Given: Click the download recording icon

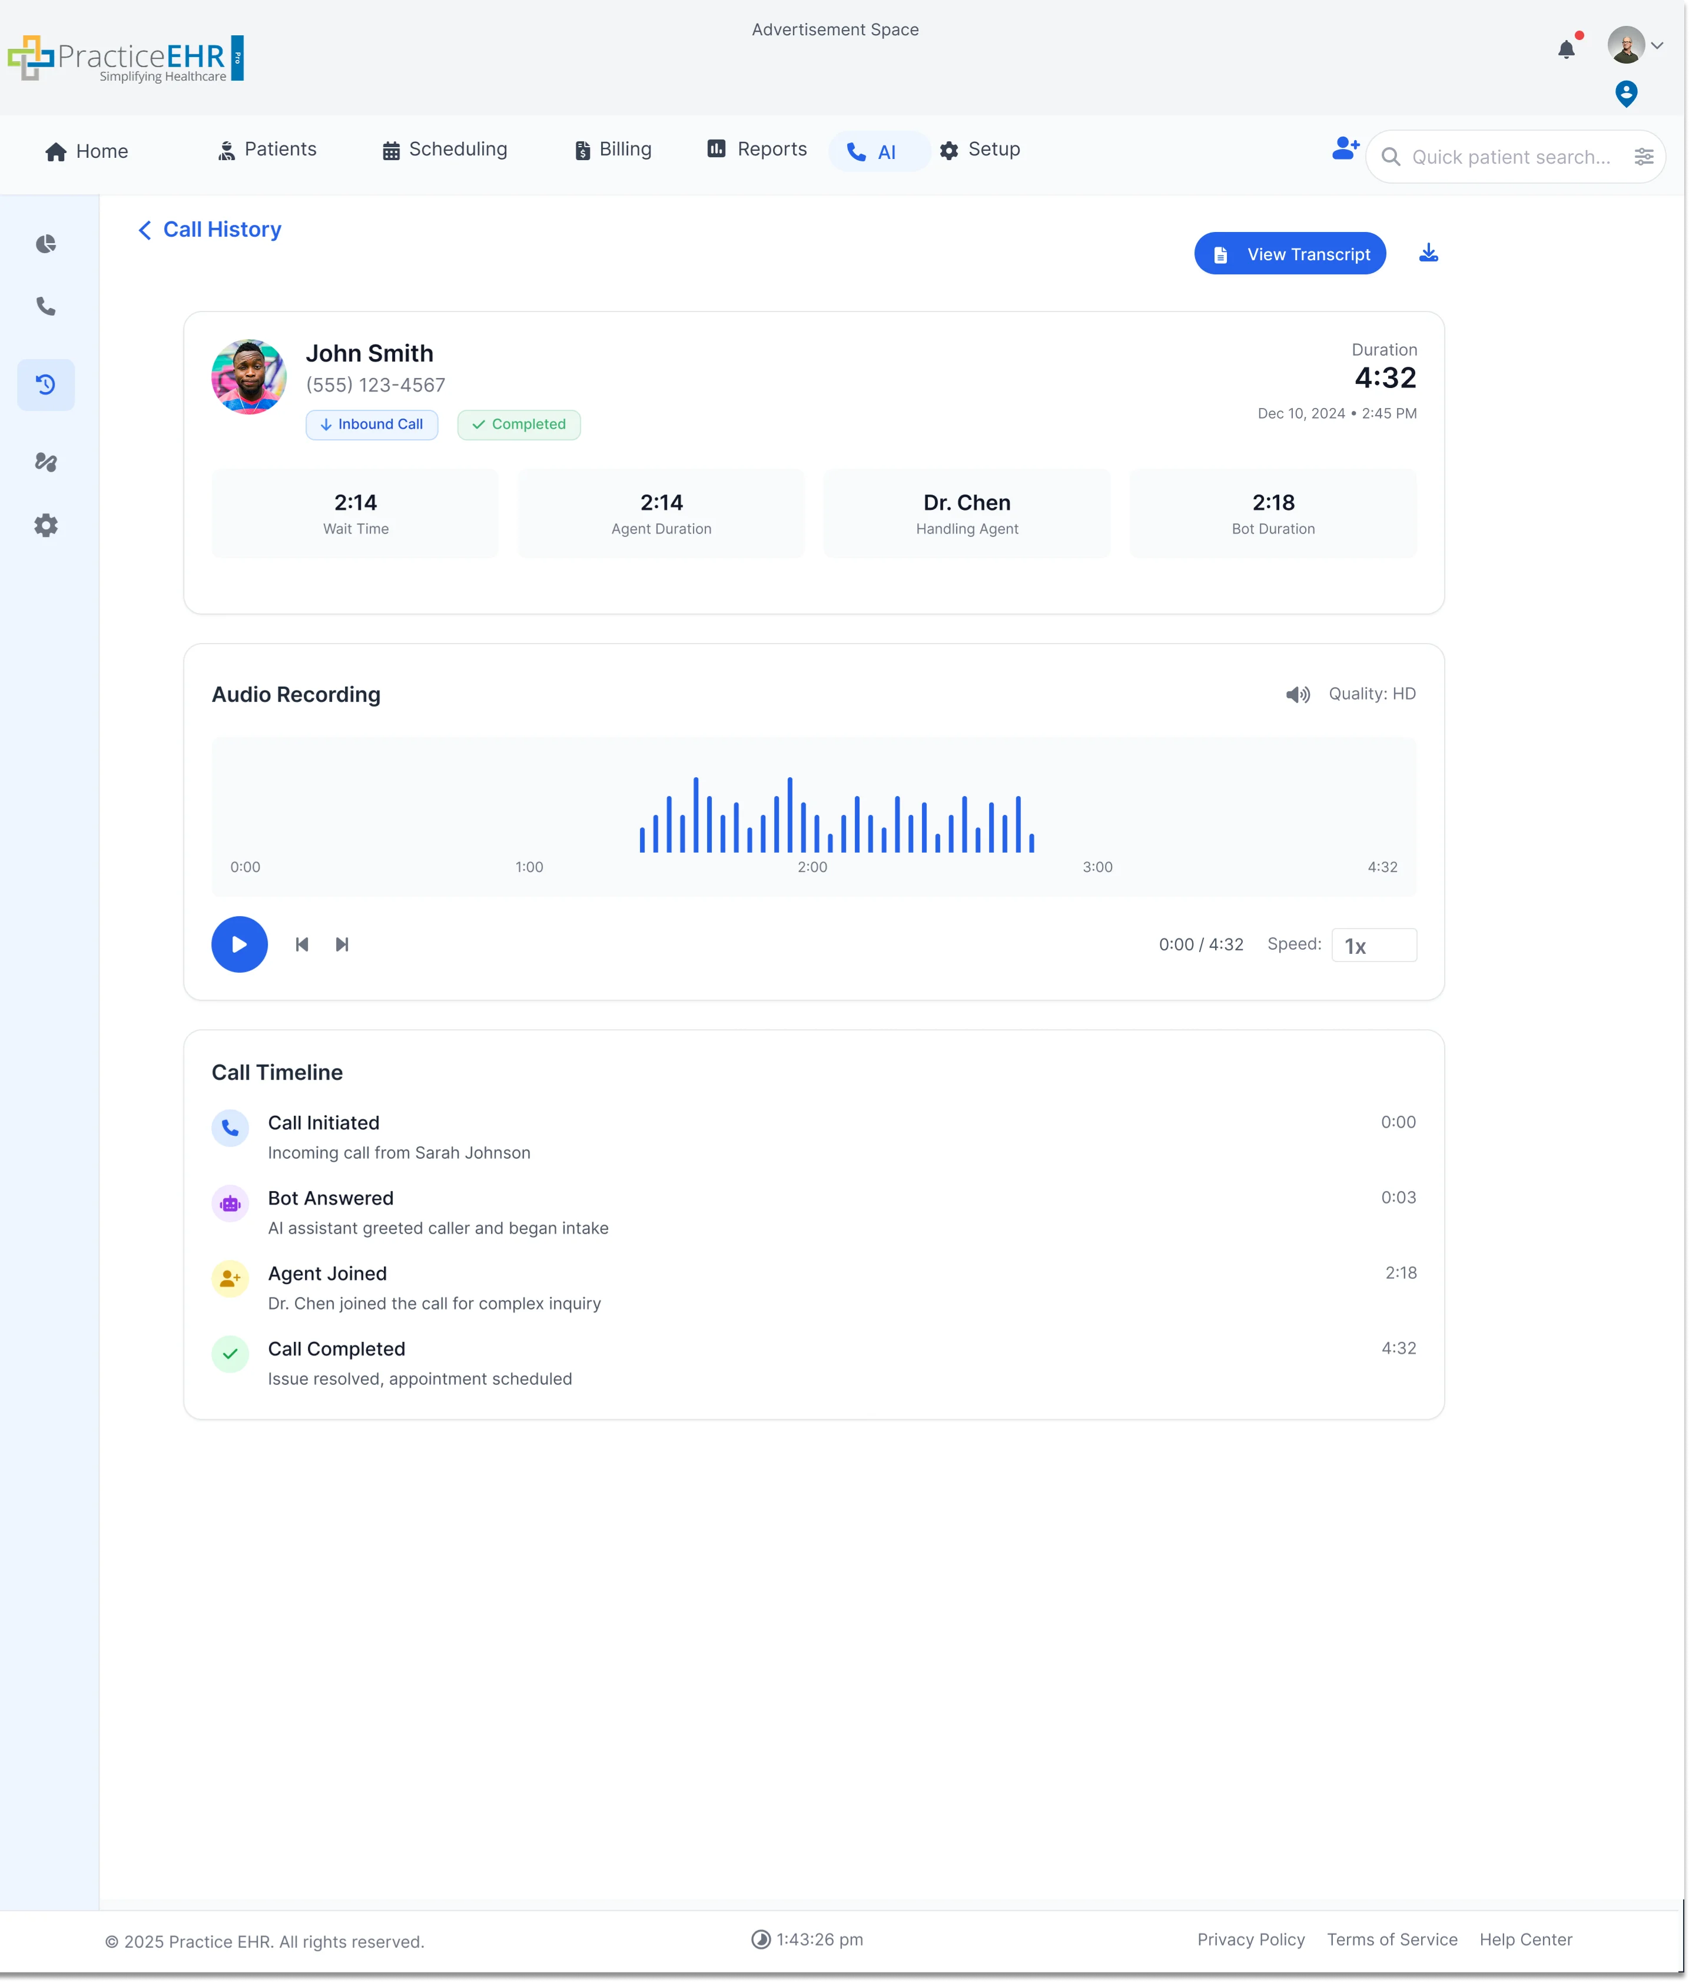Looking at the screenshot, I should 1428,253.
